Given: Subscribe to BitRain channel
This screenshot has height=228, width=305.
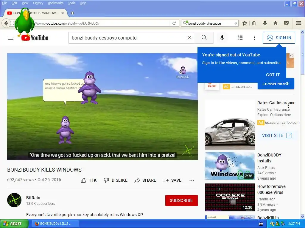Looking at the screenshot, I should 181,200.
